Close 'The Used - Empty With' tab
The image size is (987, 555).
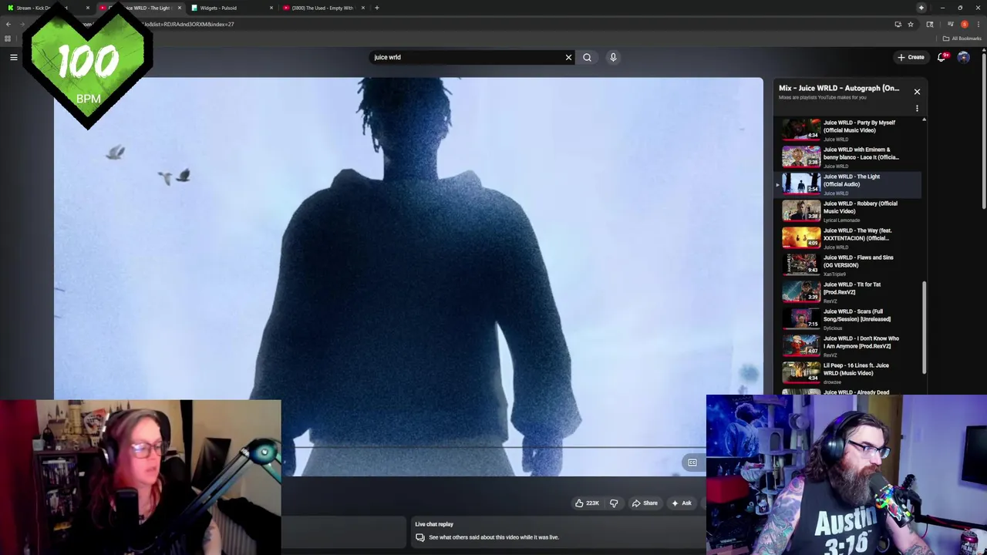tap(362, 8)
